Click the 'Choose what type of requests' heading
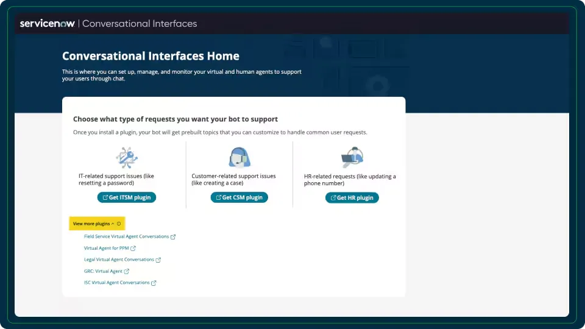Viewport: 585px width, 329px height. pos(175,119)
